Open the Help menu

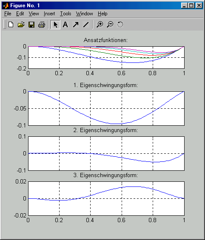click(102, 14)
